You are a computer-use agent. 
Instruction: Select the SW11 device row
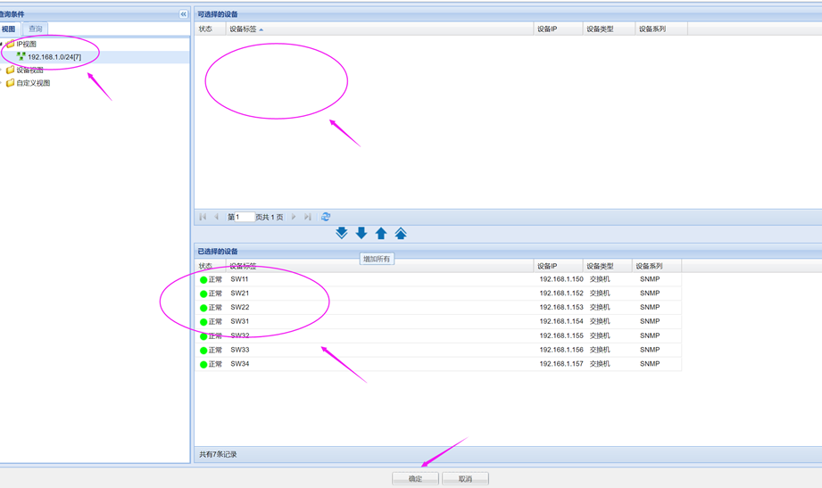tap(438, 279)
